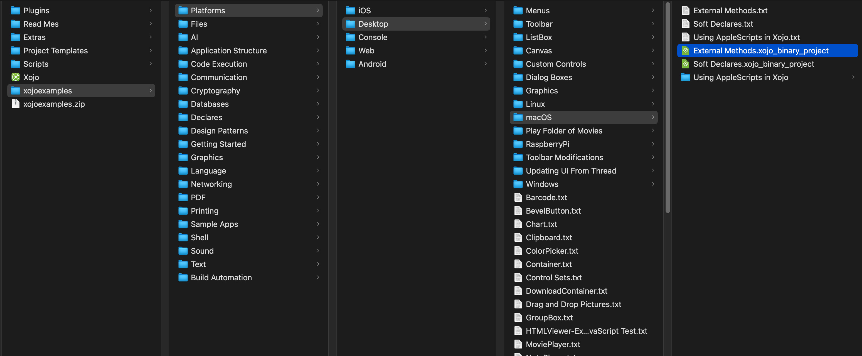Click the Cryptography folder icon
This screenshot has width=862, height=356.
pos(183,91)
